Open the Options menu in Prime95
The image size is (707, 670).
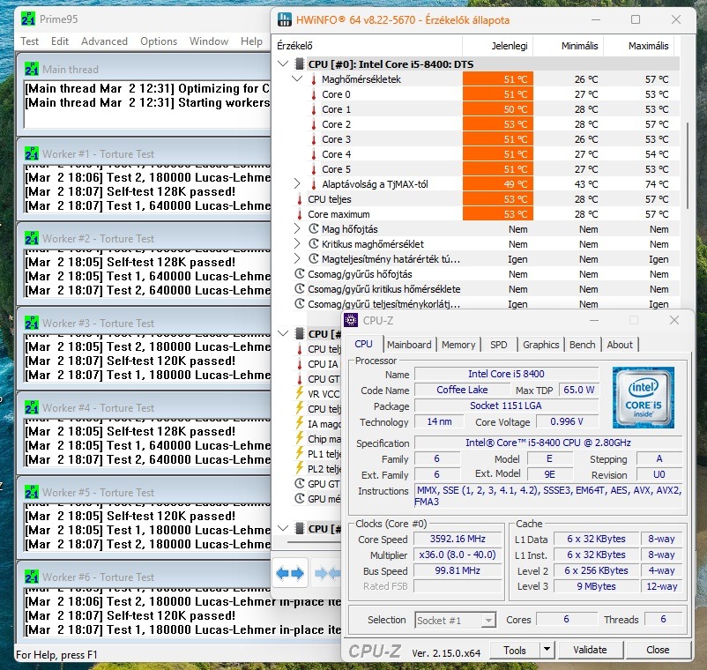click(x=159, y=41)
